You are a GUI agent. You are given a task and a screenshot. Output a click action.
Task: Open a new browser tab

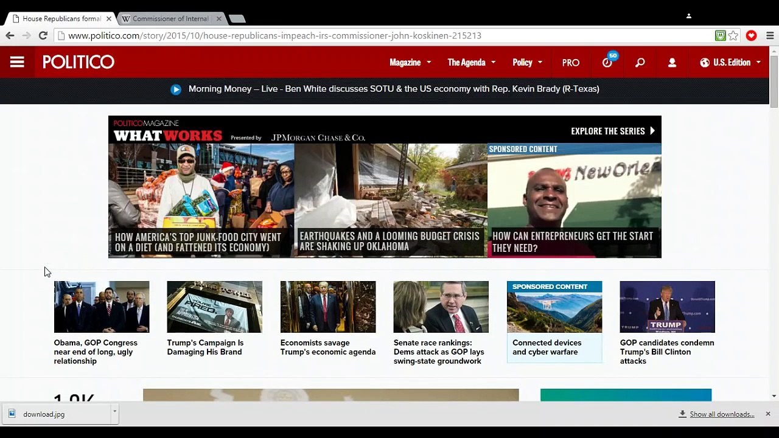(x=237, y=19)
